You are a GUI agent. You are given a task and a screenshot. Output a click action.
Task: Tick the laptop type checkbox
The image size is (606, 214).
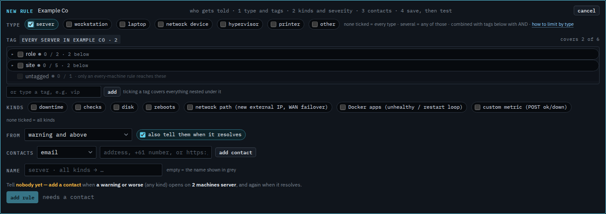point(122,24)
